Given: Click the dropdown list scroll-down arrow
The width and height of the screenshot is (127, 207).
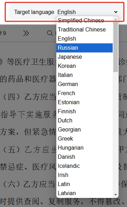Looking at the screenshot, I should click(x=116, y=195).
